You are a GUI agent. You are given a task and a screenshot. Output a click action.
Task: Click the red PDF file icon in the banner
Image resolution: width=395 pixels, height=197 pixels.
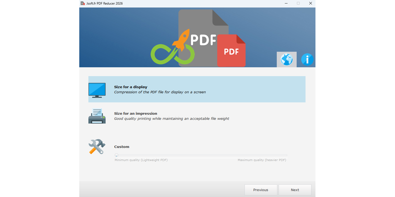[231, 51]
